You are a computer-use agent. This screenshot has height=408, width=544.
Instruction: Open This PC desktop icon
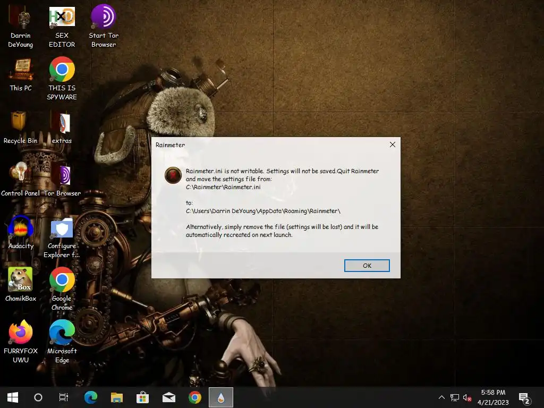21,75
